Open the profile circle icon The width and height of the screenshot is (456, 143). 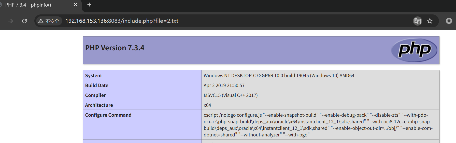pos(449,21)
